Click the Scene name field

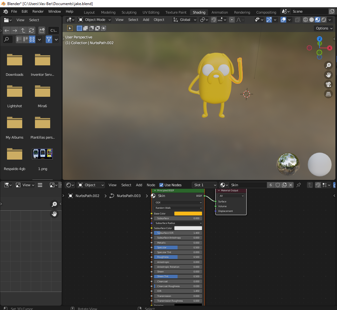(x=309, y=11)
